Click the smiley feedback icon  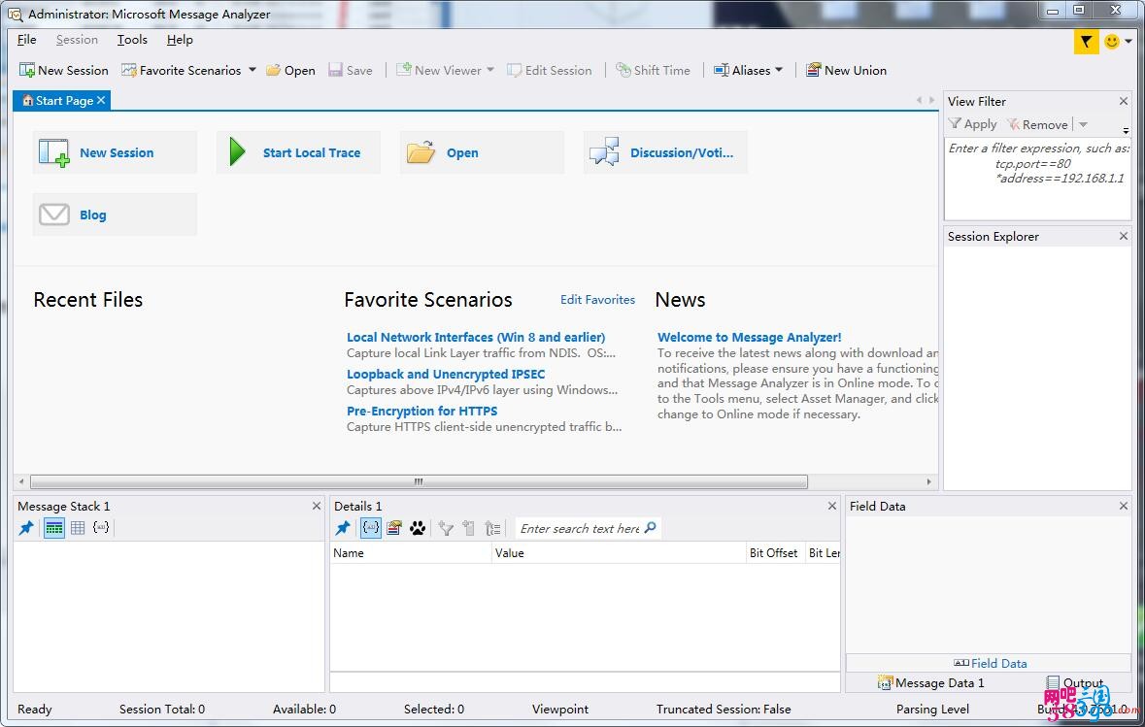1111,42
